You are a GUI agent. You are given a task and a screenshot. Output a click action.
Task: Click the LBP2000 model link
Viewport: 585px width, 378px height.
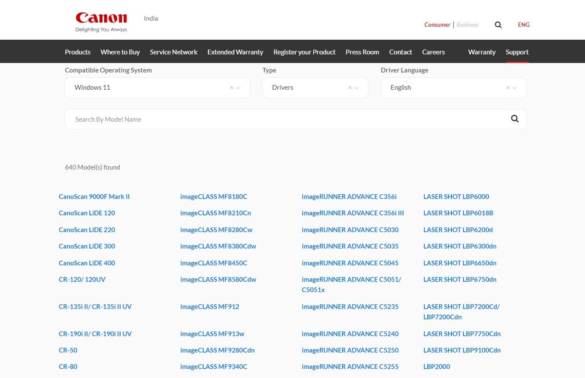(437, 366)
